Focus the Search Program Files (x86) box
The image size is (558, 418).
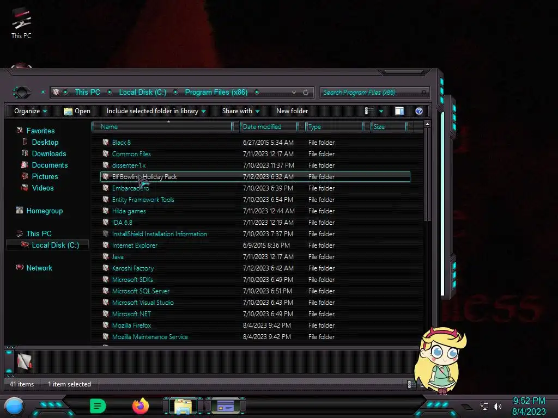coord(374,93)
